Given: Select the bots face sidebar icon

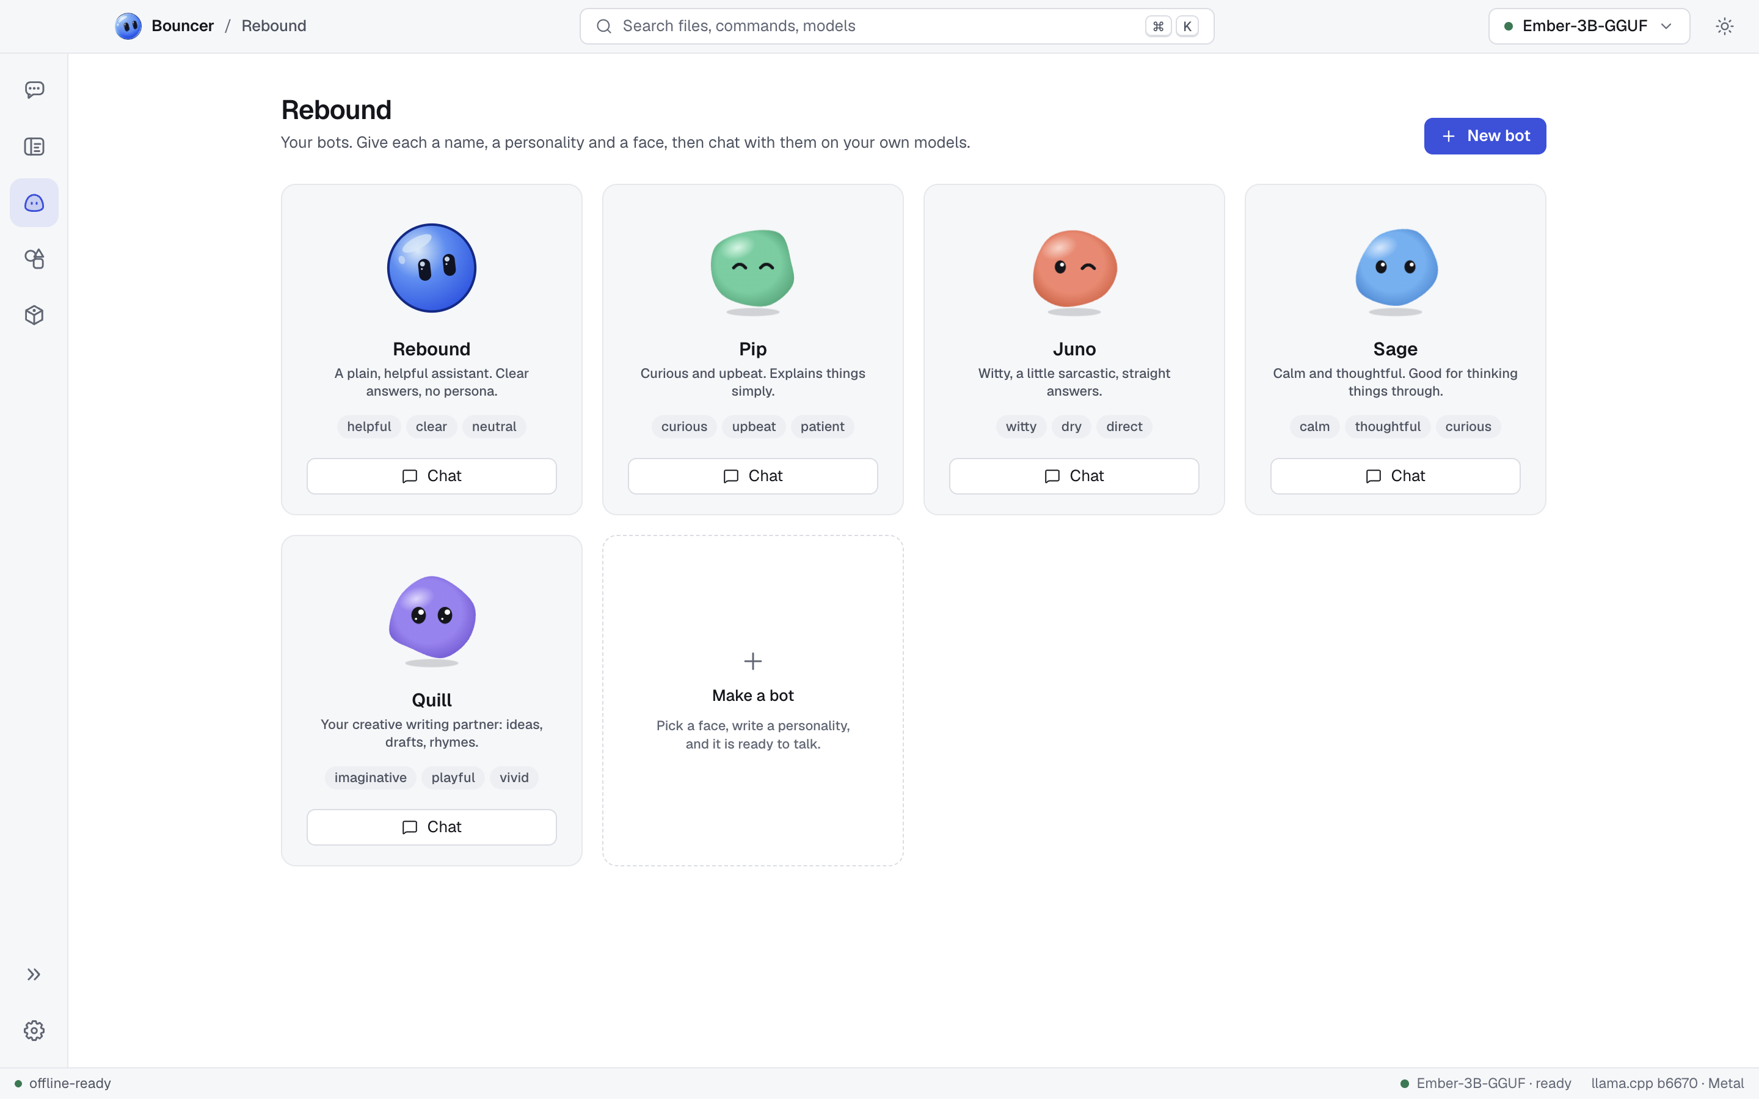Looking at the screenshot, I should [x=34, y=203].
